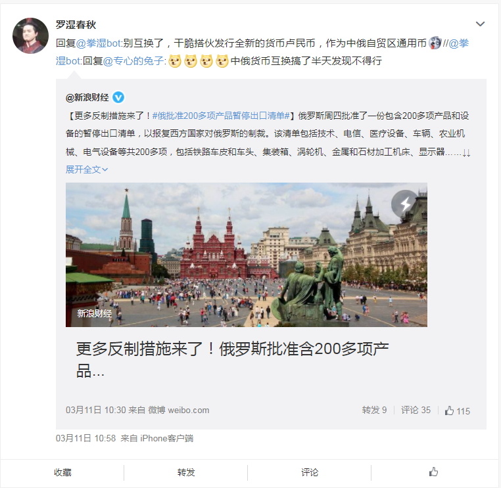Click the verified badge beside 新浪财经
Viewport: 501px width, 488px height.
pos(118,97)
